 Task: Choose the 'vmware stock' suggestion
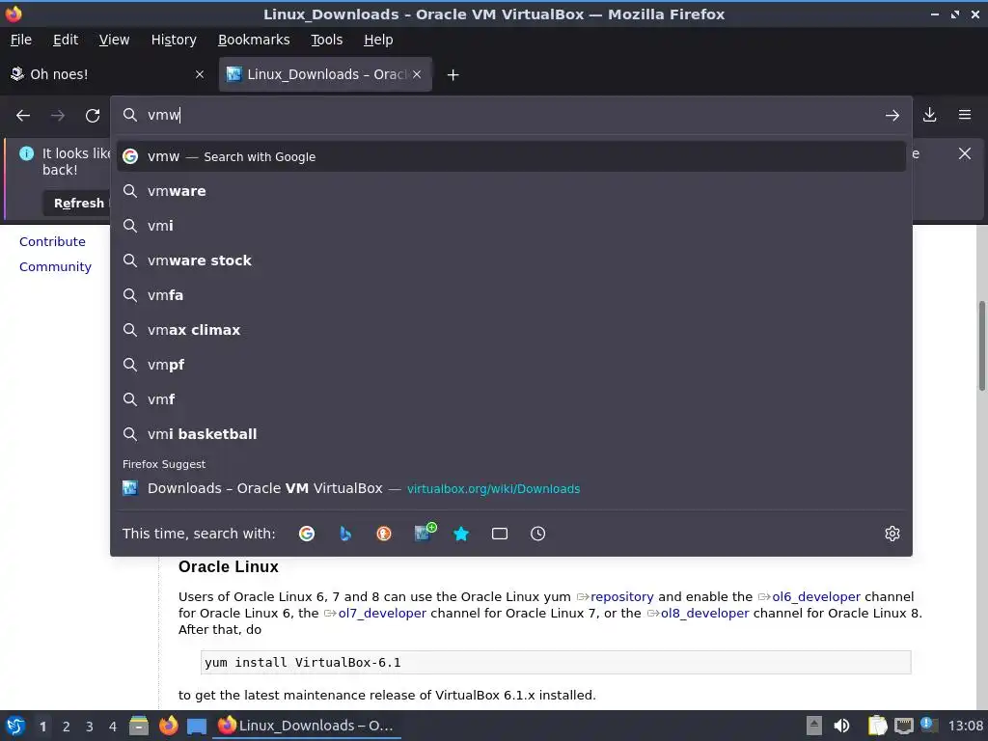click(511, 261)
